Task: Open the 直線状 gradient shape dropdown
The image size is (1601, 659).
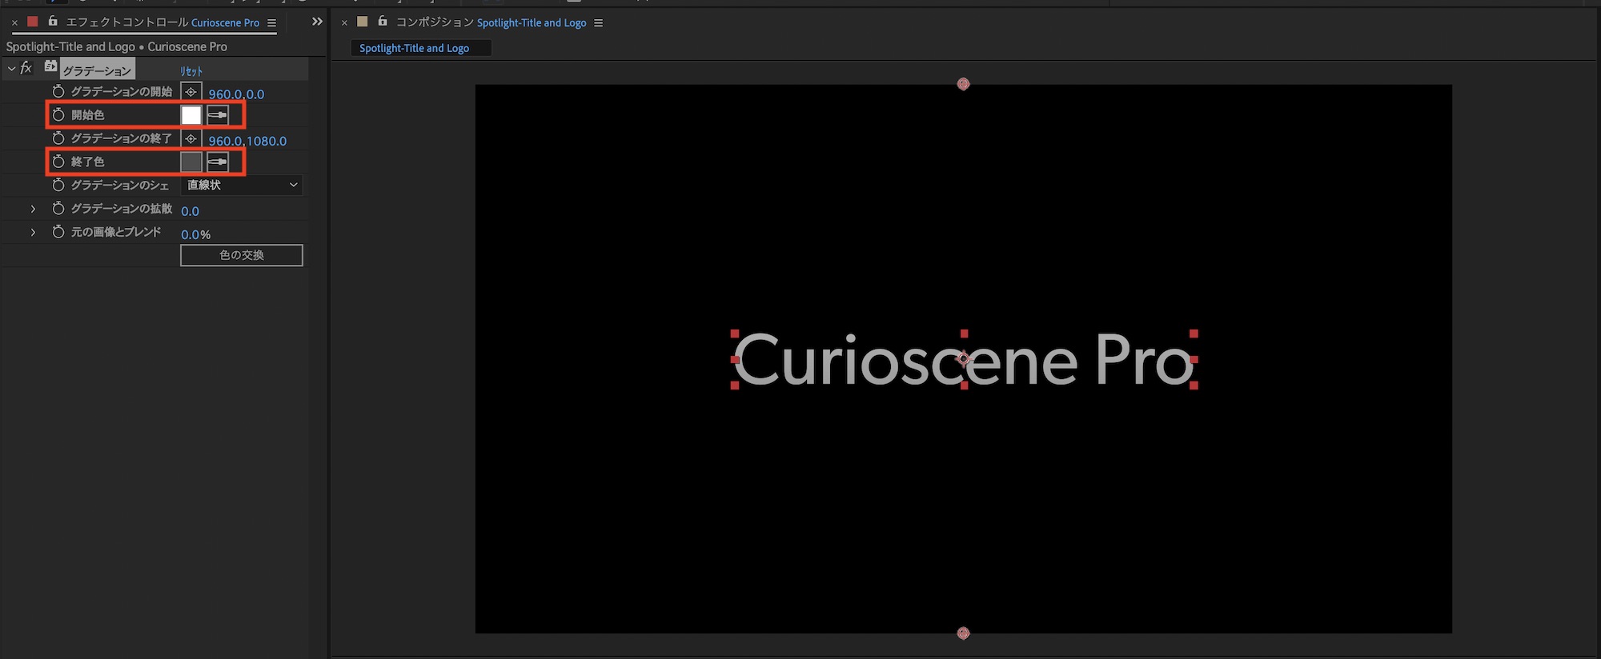Action: [242, 185]
